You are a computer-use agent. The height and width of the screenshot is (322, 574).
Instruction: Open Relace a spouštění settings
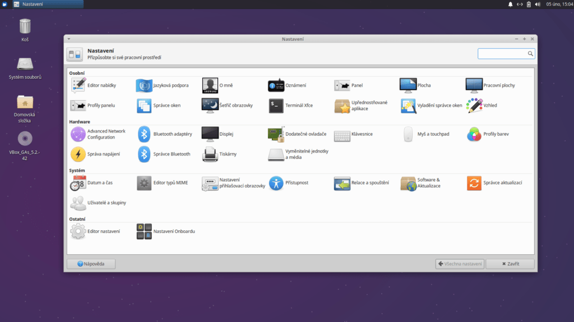[362, 183]
